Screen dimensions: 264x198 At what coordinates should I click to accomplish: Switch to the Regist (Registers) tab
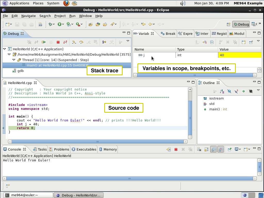tap(219, 34)
